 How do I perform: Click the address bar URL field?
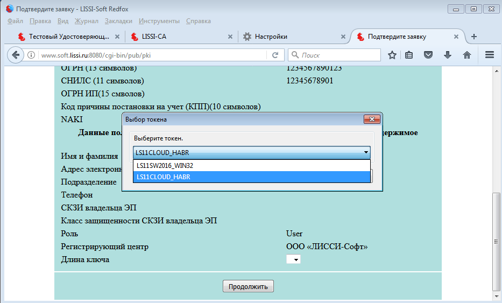coord(152,55)
